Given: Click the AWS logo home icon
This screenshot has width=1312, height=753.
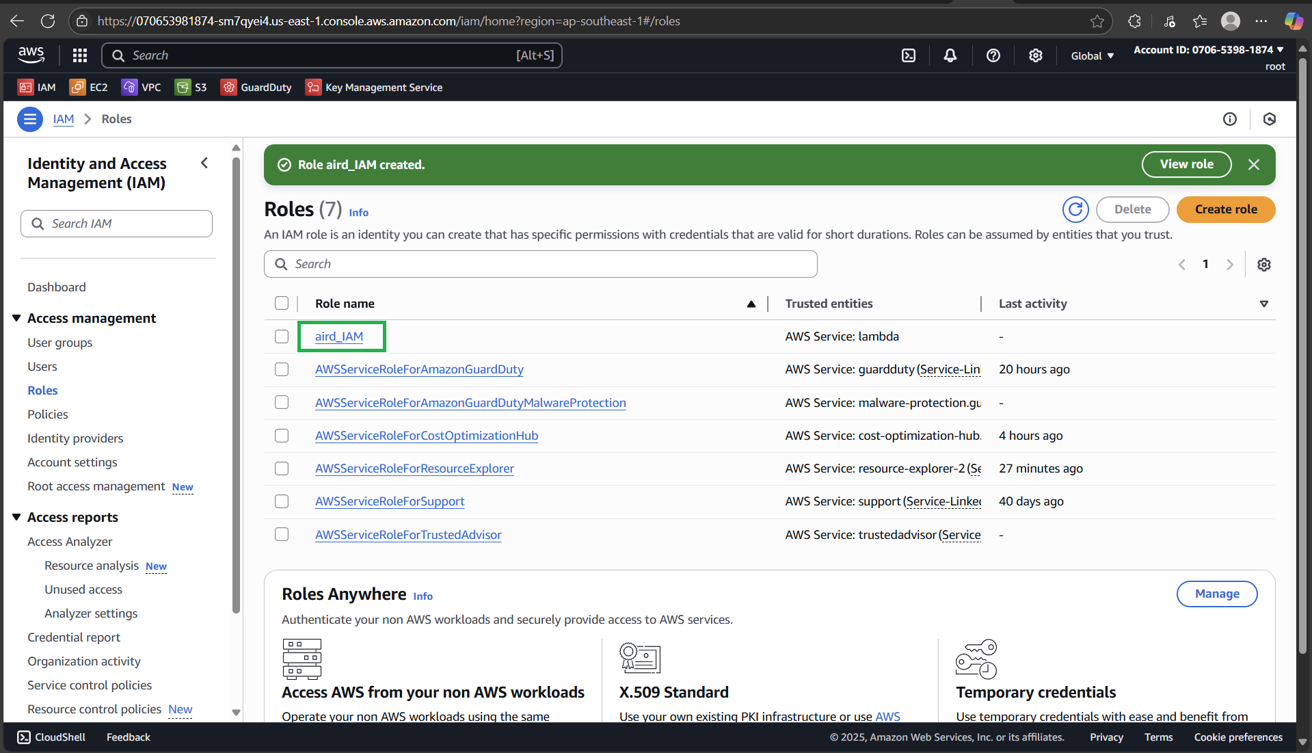Looking at the screenshot, I should click(x=31, y=55).
